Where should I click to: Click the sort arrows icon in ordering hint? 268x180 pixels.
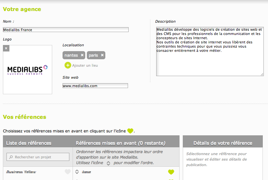108,163
